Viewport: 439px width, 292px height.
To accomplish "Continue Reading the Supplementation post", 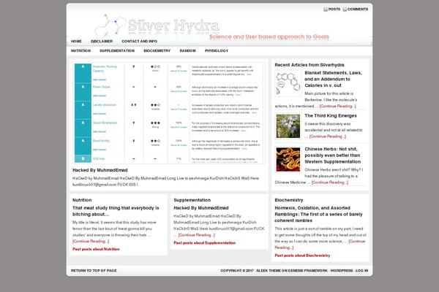I will pos(197,235).
